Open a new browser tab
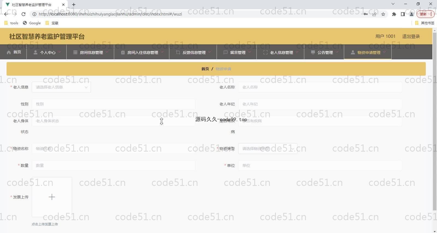This screenshot has height=233, width=437. click(74, 5)
